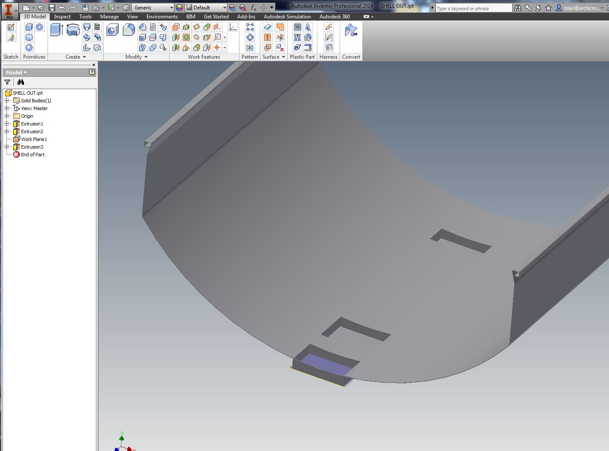Select the Fillet tool
The height and width of the screenshot is (451, 609).
tap(129, 30)
